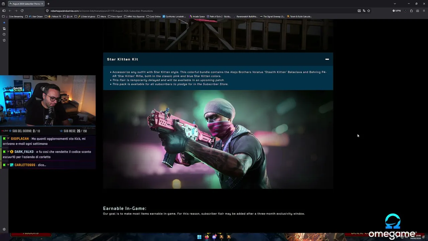Click username DARK_FALKO in chat overlay

click(24, 152)
